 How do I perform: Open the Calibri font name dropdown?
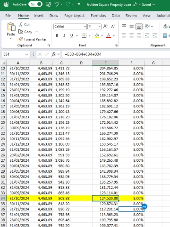85,26
